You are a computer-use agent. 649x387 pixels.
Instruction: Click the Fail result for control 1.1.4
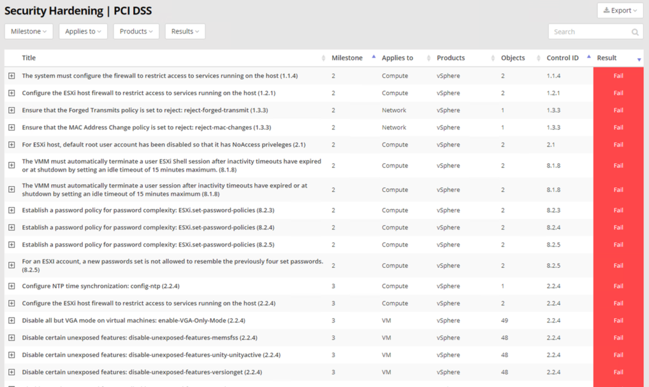[x=618, y=75]
